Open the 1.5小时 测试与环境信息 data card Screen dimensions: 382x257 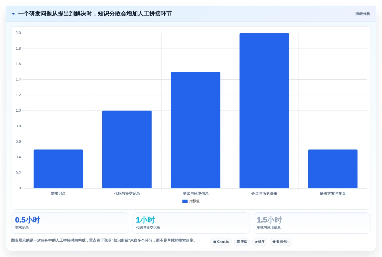312,223
